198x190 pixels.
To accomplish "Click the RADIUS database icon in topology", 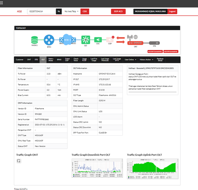I will [x=34, y=40].
